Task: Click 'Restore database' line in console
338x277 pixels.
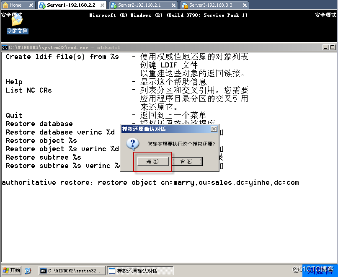Action: [39, 124]
